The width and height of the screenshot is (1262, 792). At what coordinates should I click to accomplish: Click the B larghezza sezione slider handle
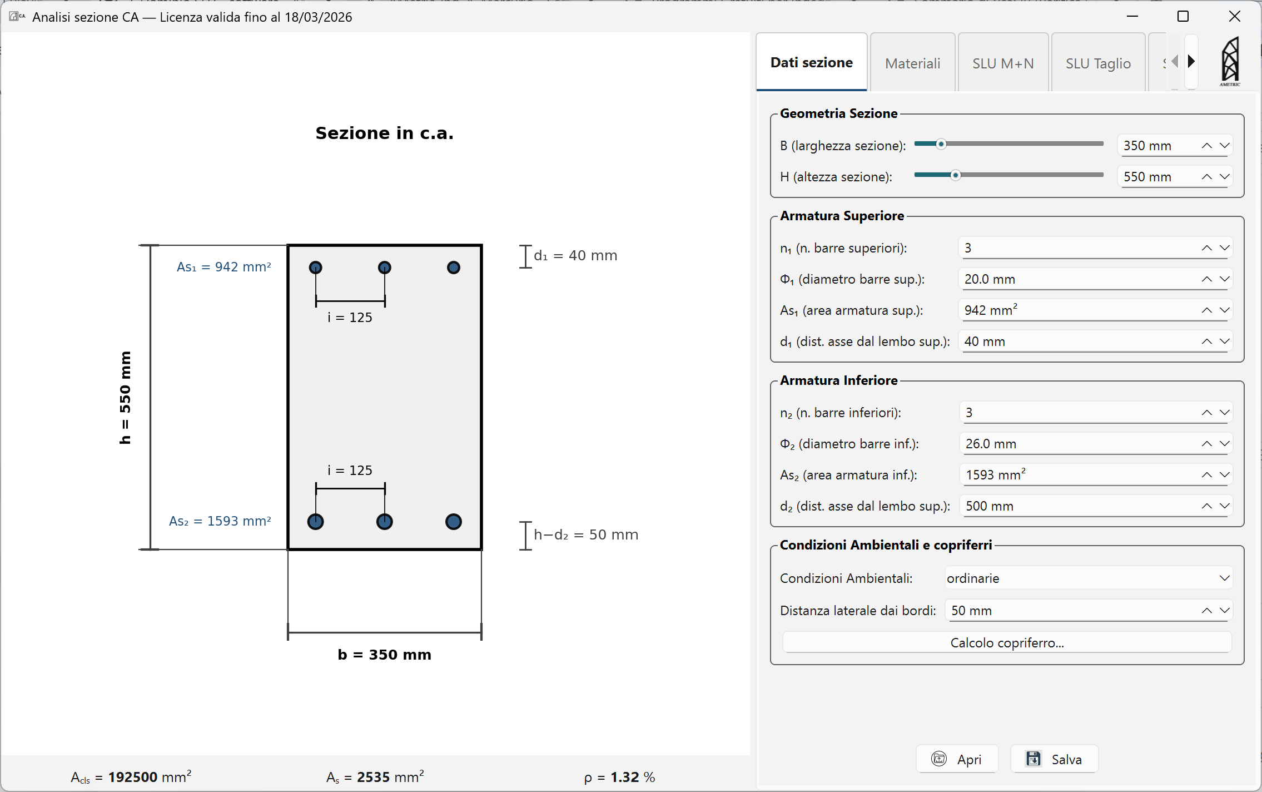click(x=941, y=145)
